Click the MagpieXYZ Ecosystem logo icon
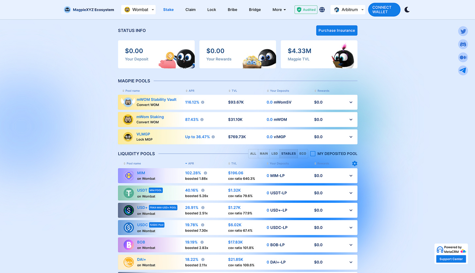 tap(67, 10)
